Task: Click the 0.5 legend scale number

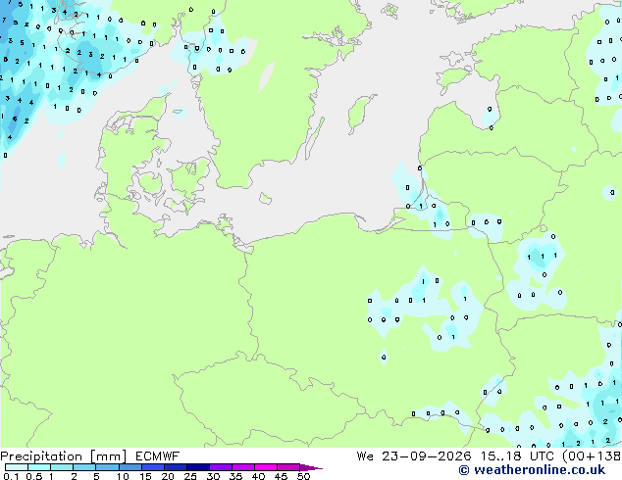Action: 34,476
